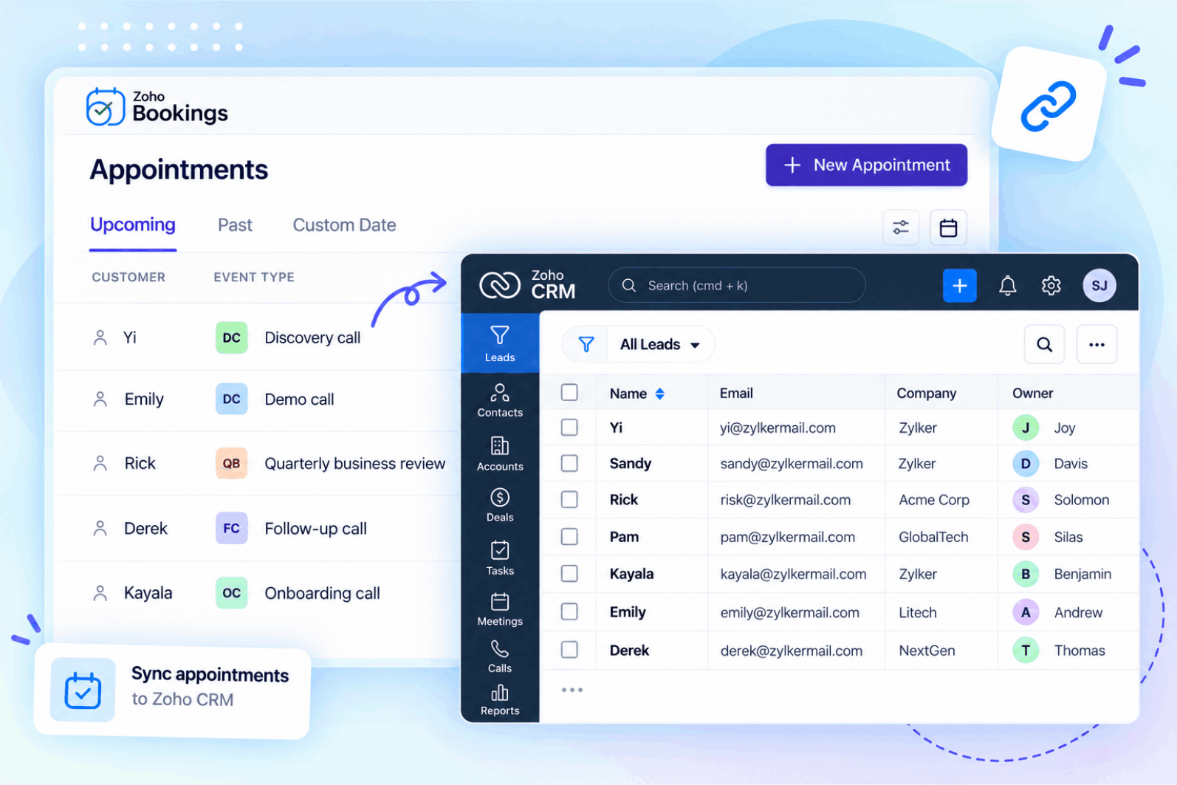Open the SJ user avatar menu
The height and width of the screenshot is (785, 1177).
tap(1099, 286)
